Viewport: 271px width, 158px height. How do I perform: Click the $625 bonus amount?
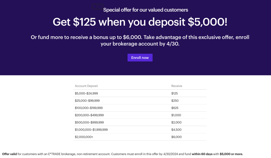175,108
